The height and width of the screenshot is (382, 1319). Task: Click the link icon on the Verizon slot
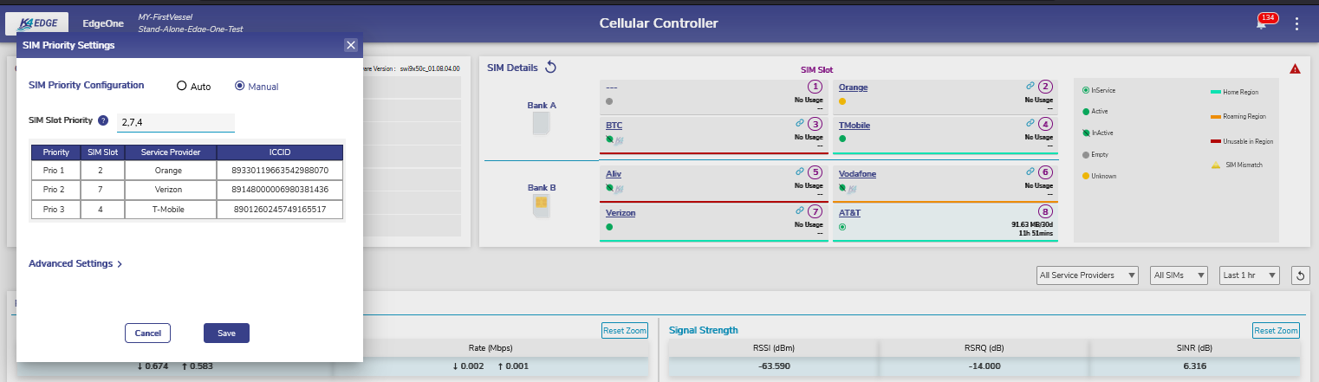pos(799,210)
